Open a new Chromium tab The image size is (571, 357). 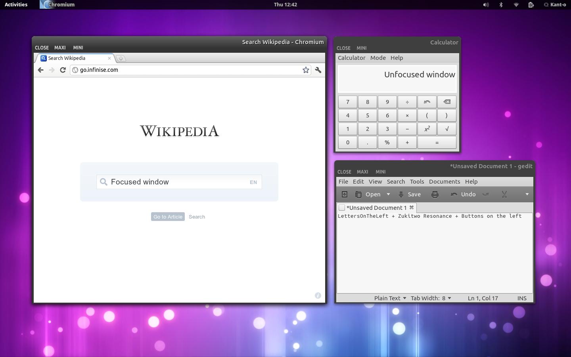[x=121, y=58]
